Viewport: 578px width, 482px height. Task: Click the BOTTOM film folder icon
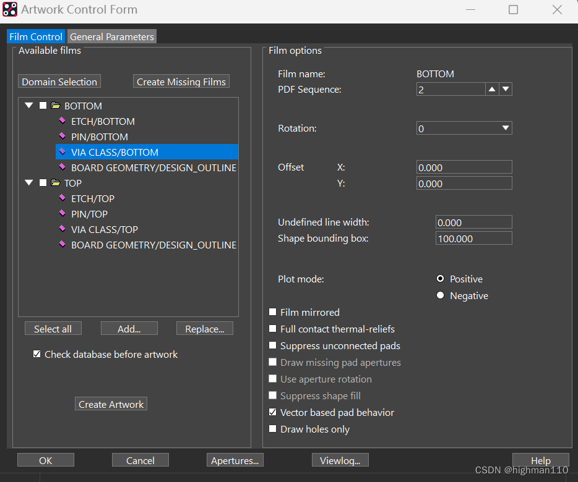coord(56,106)
